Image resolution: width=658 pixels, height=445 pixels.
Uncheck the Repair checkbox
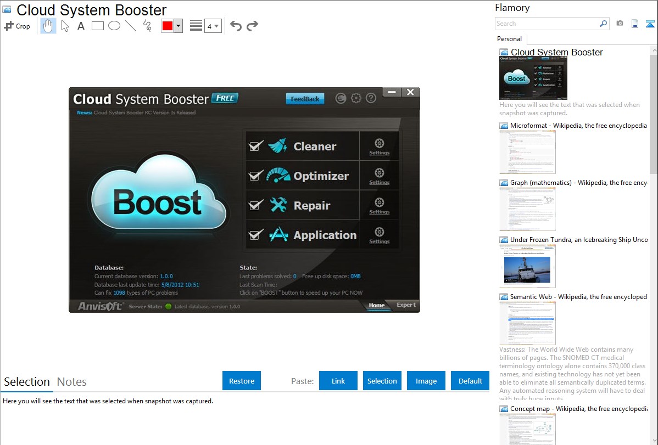pos(255,205)
